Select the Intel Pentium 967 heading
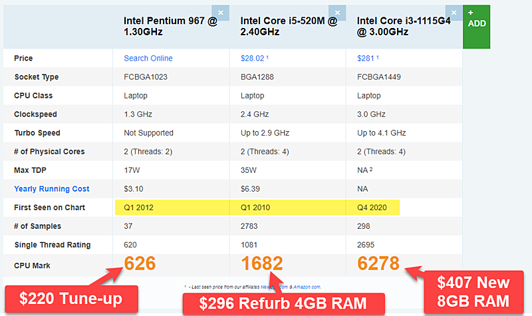Viewport: 532px width, 316px height. point(170,26)
